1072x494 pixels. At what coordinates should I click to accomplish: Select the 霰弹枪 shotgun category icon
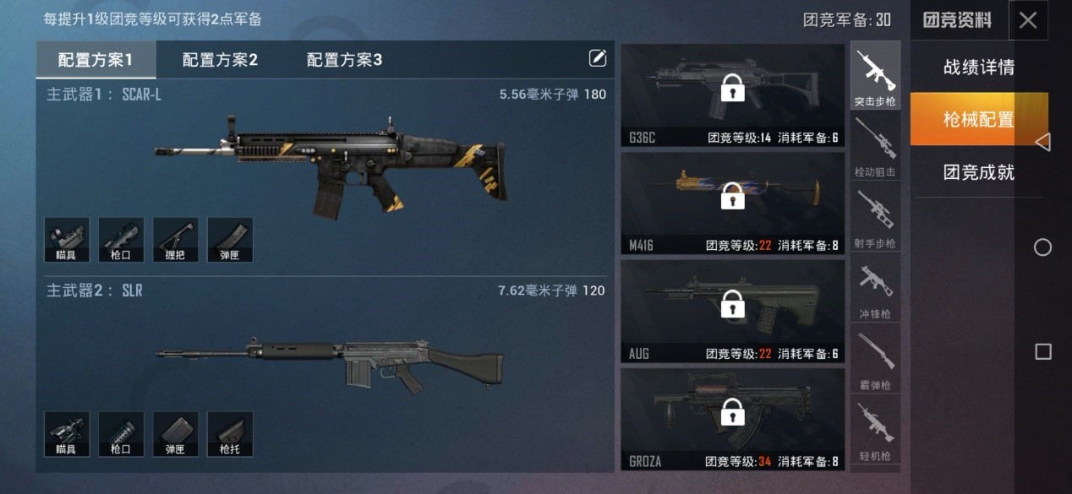point(875,359)
